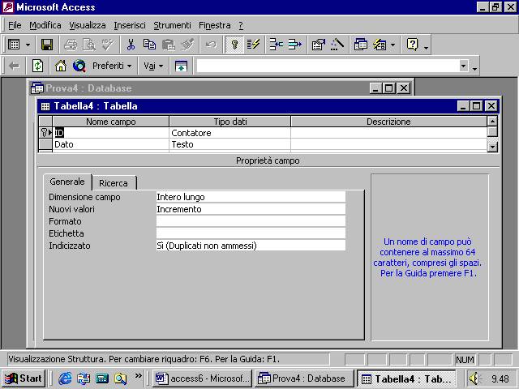Click the field grid scroll up arrow
This screenshot has height=389, width=519.
pyautogui.click(x=492, y=121)
